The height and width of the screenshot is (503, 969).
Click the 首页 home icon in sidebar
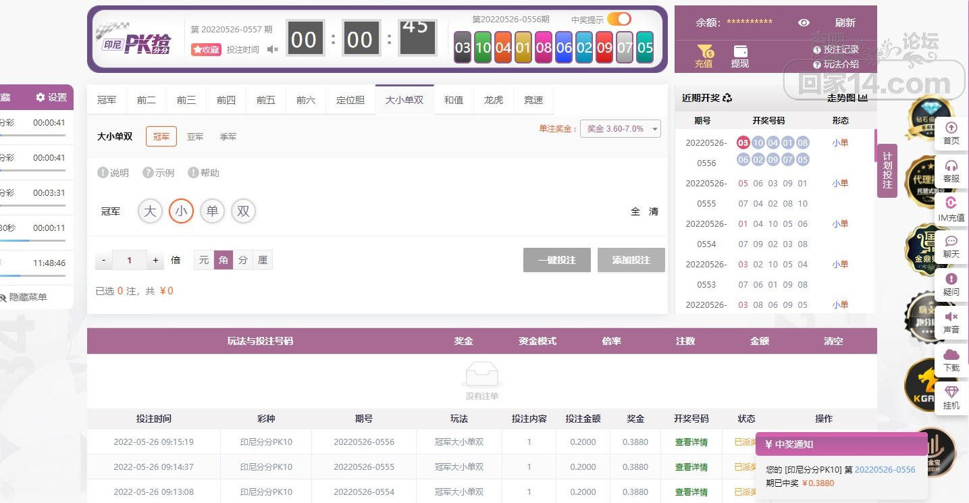pyautogui.click(x=951, y=128)
